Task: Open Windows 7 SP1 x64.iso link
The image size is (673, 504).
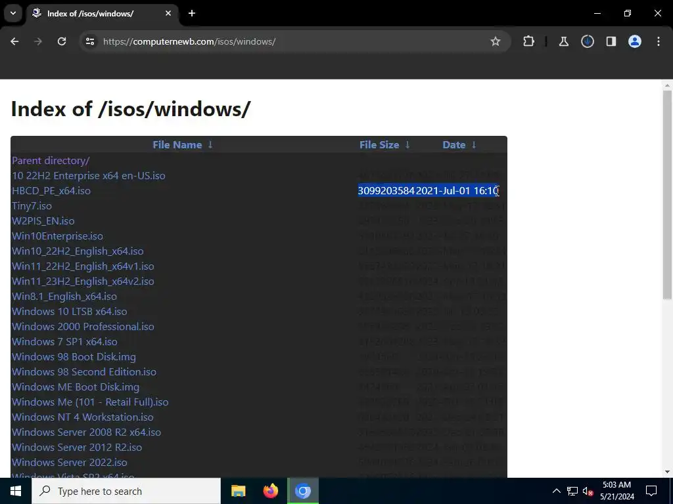Action: (64, 341)
